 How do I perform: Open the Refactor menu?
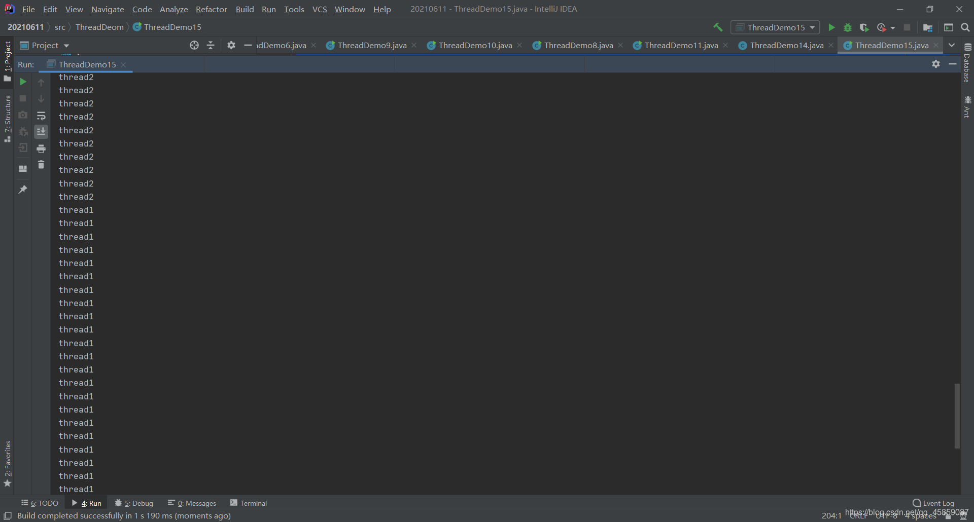pyautogui.click(x=212, y=9)
